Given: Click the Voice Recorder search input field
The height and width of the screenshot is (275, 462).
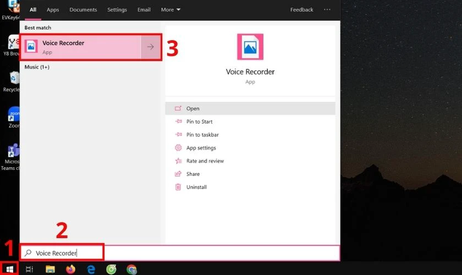Looking at the screenshot, I should (x=180, y=253).
